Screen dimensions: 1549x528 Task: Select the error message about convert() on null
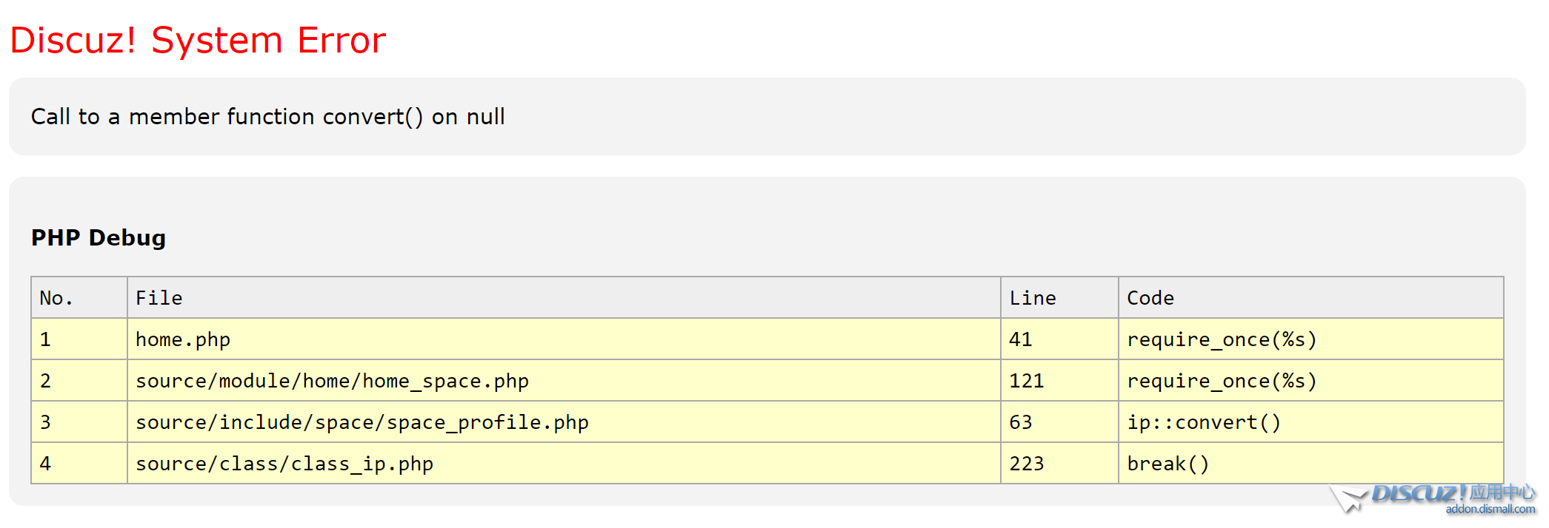pyautogui.click(x=267, y=117)
